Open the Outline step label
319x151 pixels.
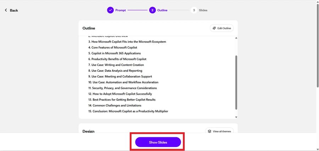[x=162, y=10]
